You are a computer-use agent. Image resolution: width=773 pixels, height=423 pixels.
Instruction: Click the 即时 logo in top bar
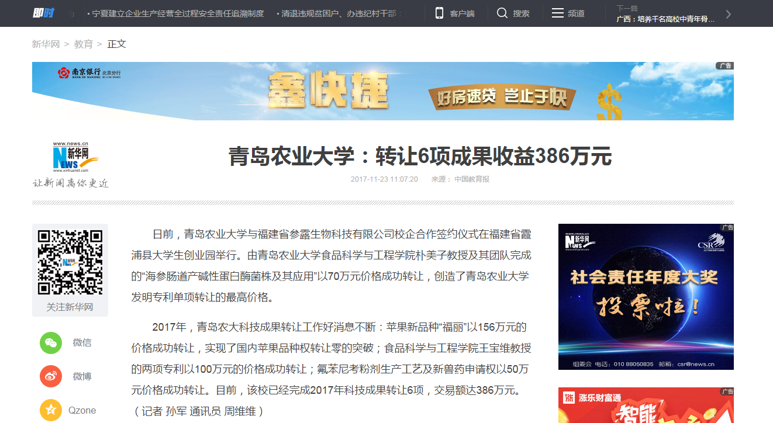coord(43,13)
